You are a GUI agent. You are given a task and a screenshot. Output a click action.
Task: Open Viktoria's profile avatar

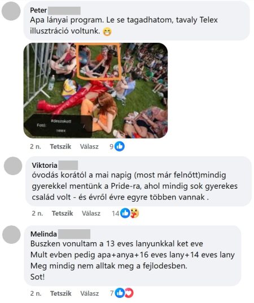click(x=13, y=166)
